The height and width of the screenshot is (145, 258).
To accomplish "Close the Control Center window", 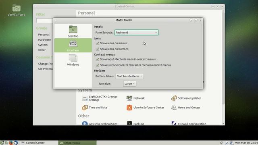I will [x=222, y=6].
